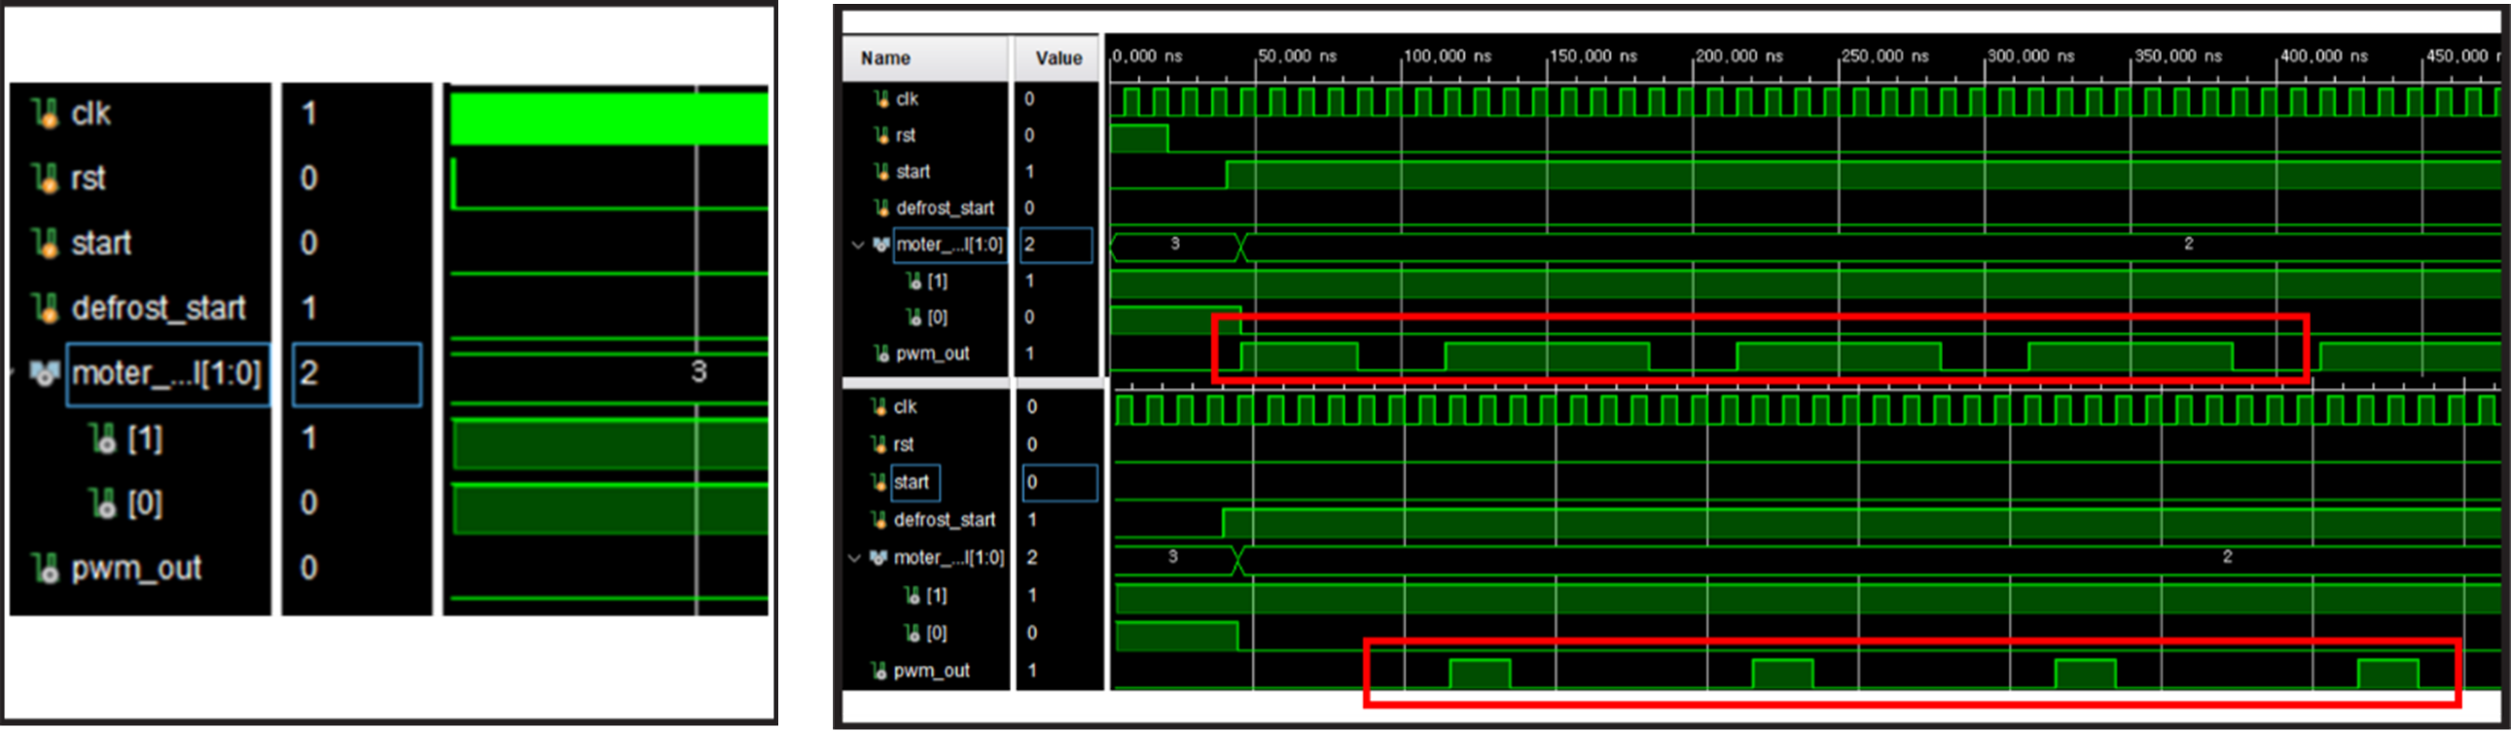Viewport: 2511px width, 731px height.
Task: Click the 100,000 ns mark on the time ruler
Action: click(1447, 56)
